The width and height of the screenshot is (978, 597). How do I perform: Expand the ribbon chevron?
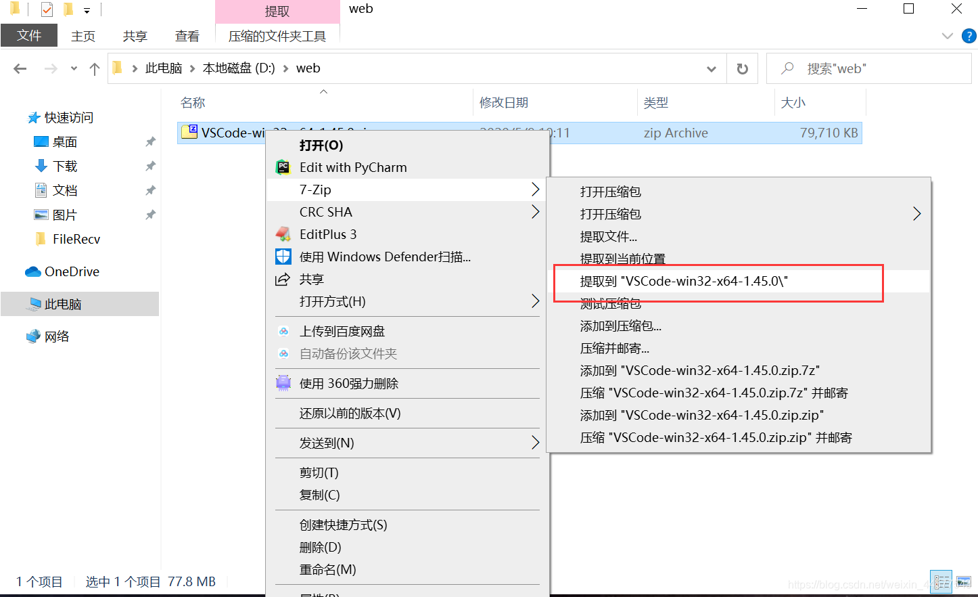pyautogui.click(x=947, y=36)
